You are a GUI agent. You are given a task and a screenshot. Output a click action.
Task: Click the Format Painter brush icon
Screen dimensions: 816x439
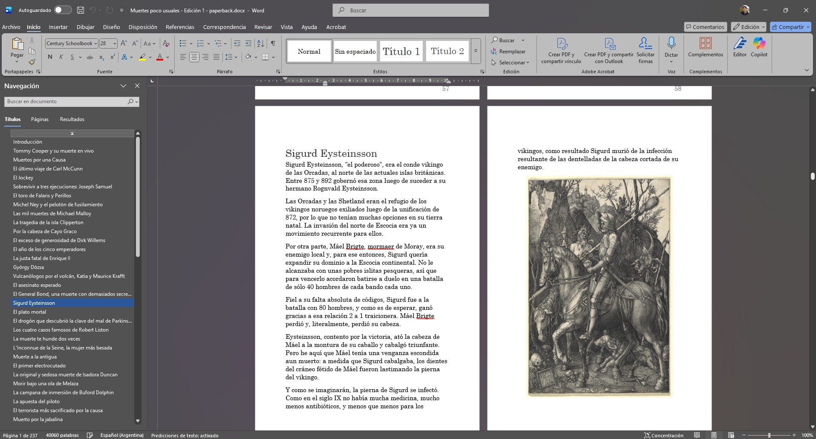click(32, 62)
